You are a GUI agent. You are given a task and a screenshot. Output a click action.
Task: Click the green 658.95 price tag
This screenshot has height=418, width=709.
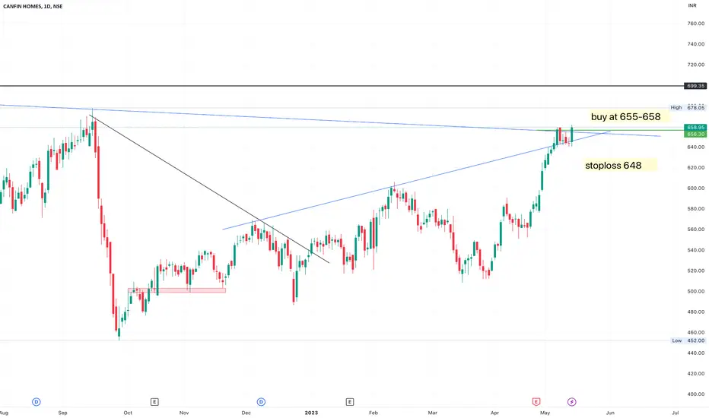click(695, 128)
